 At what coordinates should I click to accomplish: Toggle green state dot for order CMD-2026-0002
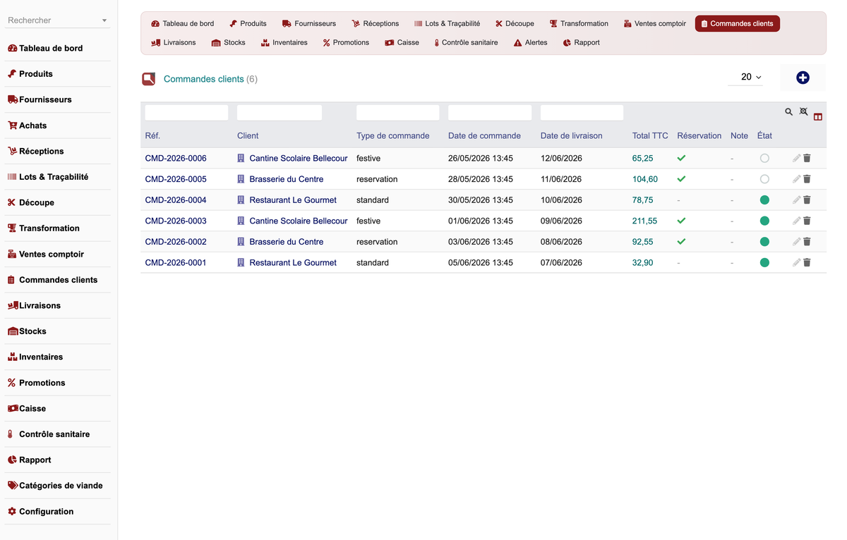coord(764,242)
